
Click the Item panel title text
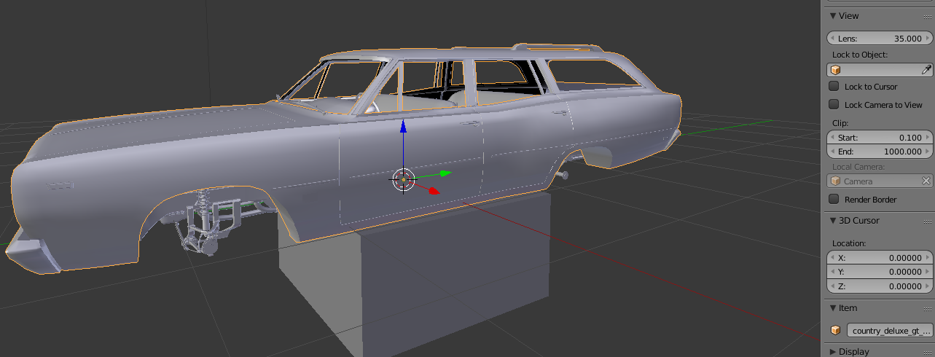tap(848, 308)
